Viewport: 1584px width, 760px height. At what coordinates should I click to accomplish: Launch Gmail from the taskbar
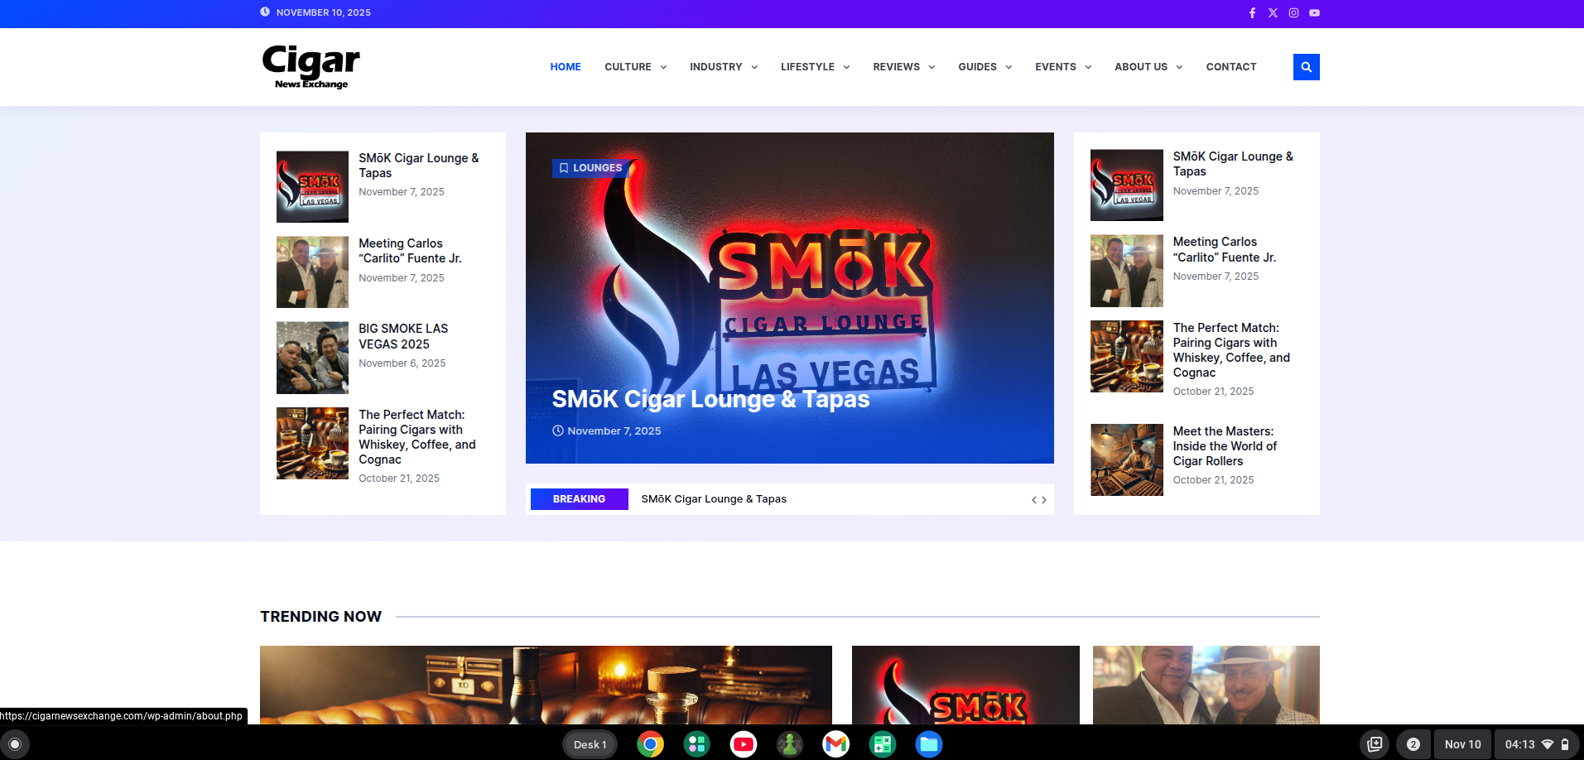click(835, 744)
